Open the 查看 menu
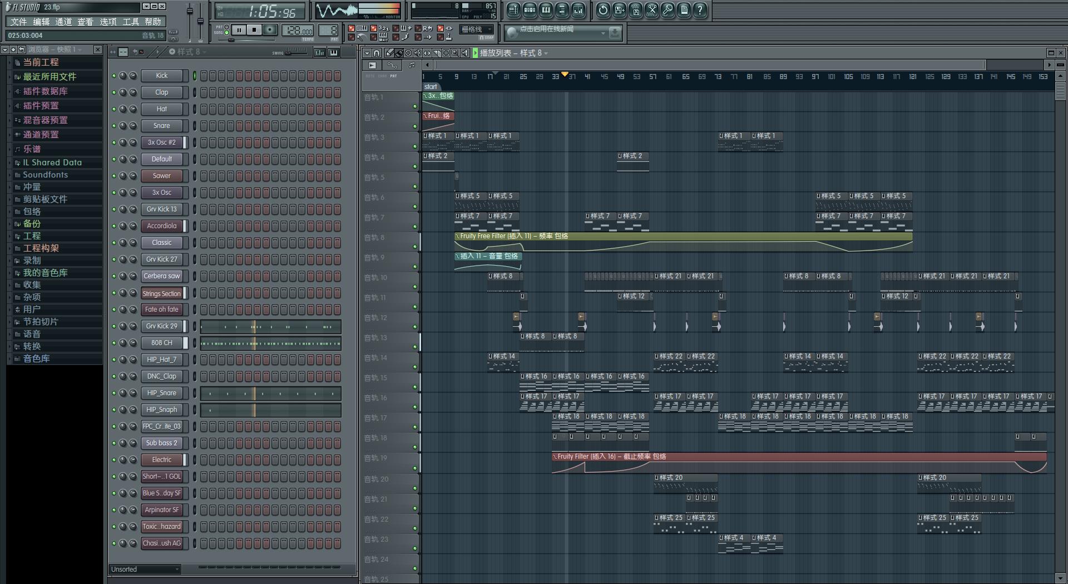 tap(86, 22)
